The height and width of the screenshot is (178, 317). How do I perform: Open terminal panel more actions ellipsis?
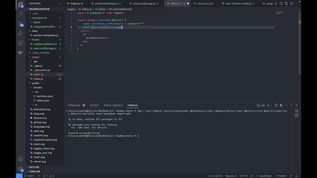286,105
